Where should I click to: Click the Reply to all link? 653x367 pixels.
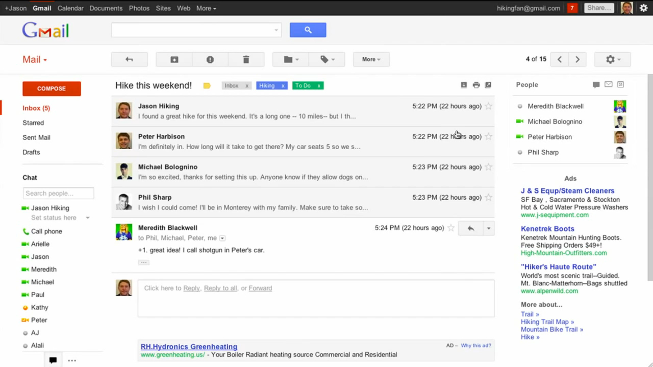pyautogui.click(x=220, y=288)
